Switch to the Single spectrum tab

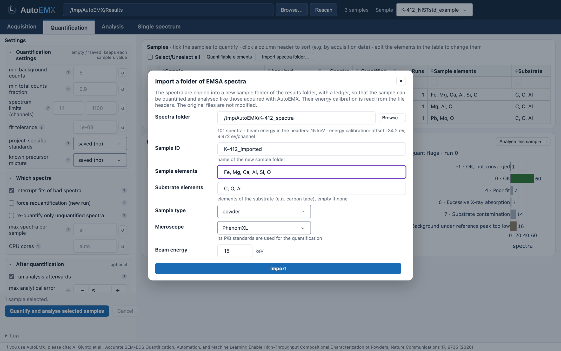click(x=159, y=27)
